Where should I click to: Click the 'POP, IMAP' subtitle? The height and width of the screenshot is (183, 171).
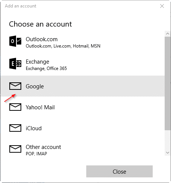tap(36, 154)
